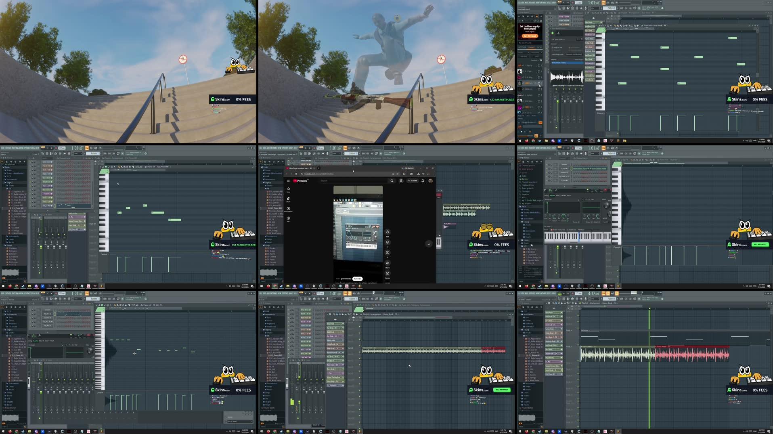Click Remix icon on the YouTube short
This screenshot has width=773, height=434.
(x=388, y=273)
